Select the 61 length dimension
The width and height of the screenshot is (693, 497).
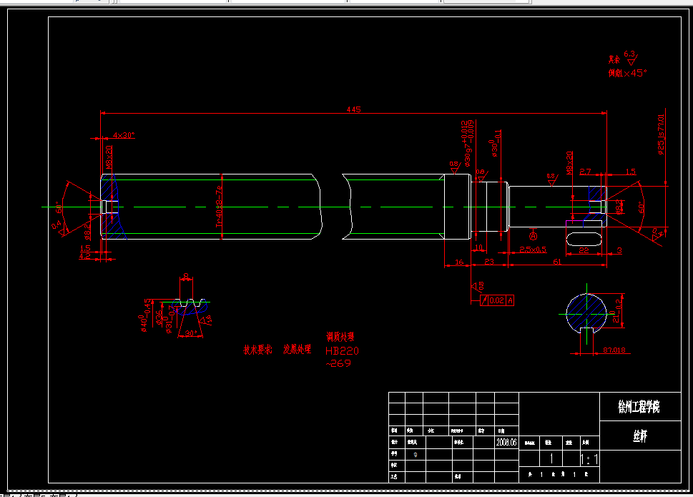[557, 262]
